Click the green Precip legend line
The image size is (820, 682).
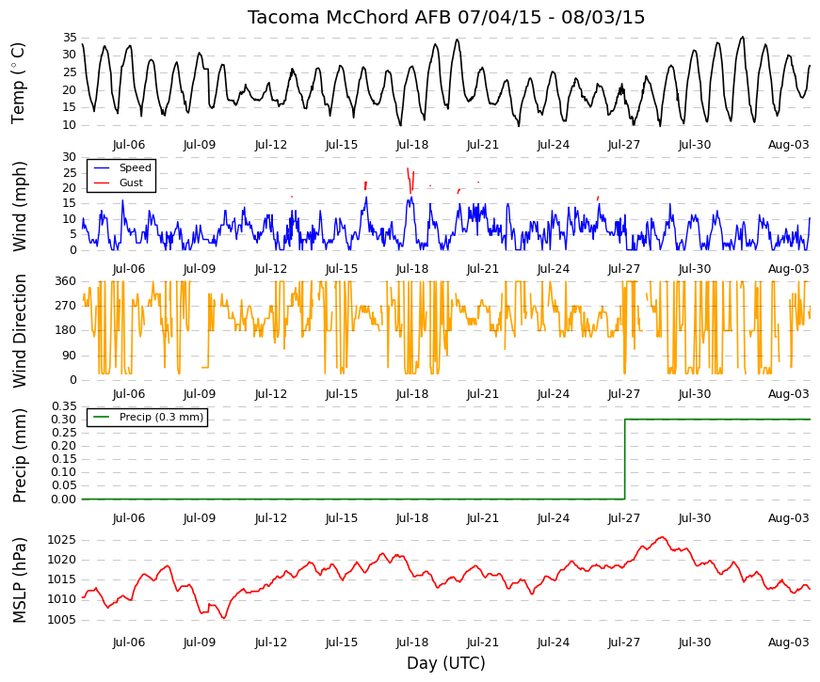102,417
